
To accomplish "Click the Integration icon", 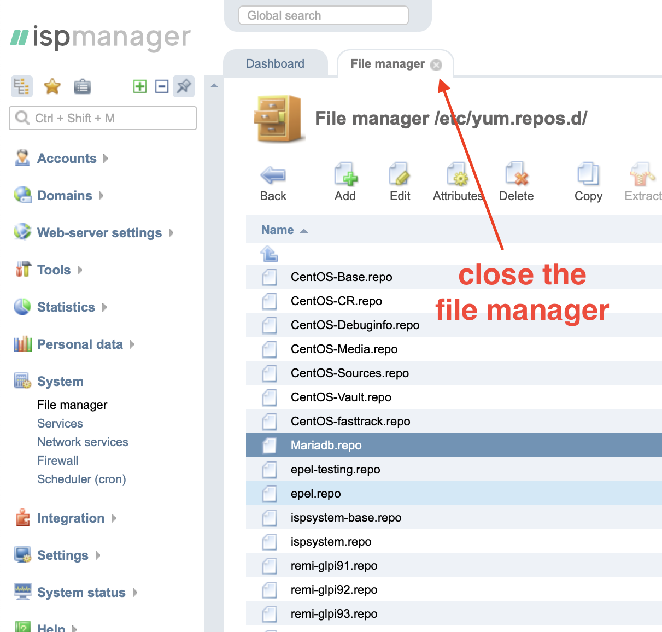I will coord(22,517).
